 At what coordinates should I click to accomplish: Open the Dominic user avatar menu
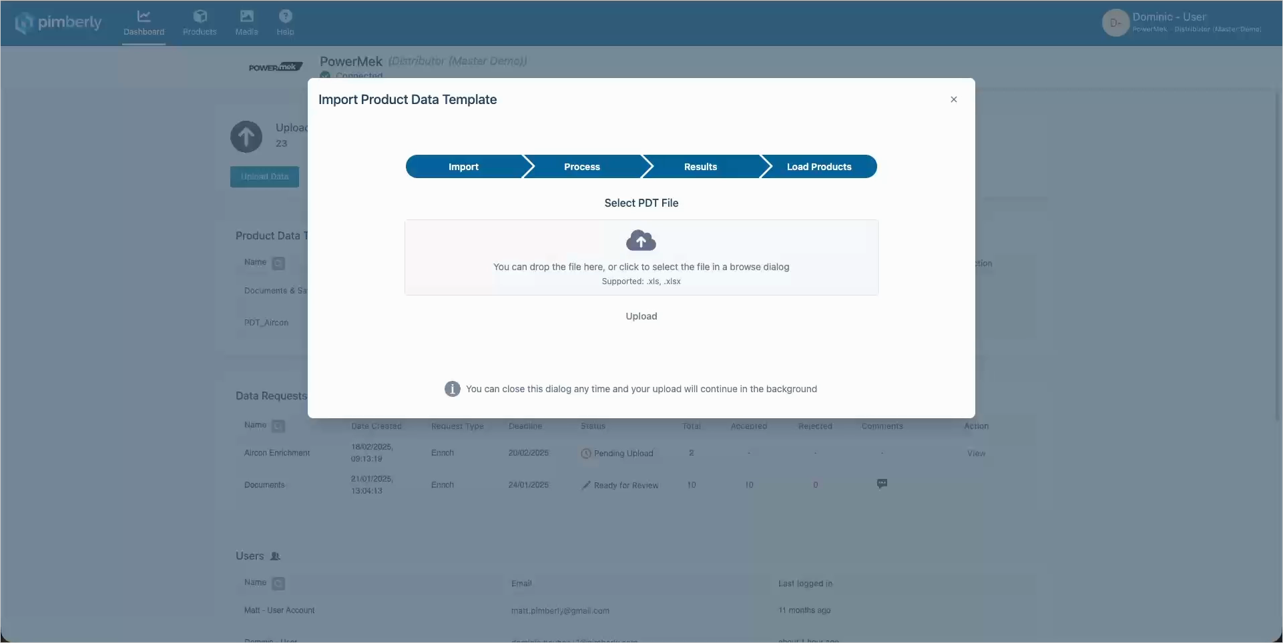coord(1115,23)
